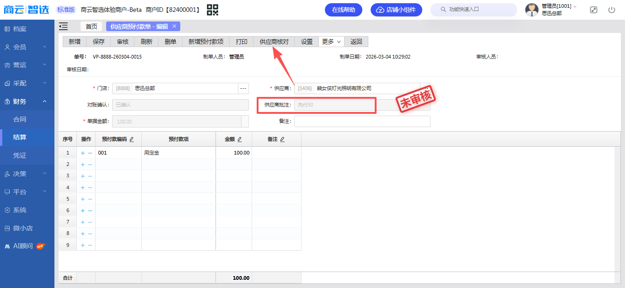Close the 供应商预付款单 edit tab
The width and height of the screenshot is (625, 288).
click(174, 27)
